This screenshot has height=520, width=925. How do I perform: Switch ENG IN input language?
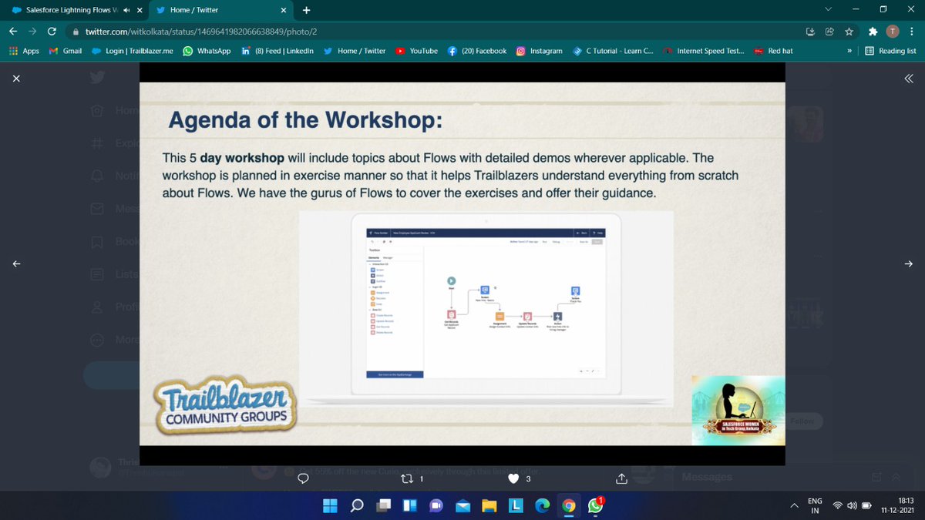815,505
